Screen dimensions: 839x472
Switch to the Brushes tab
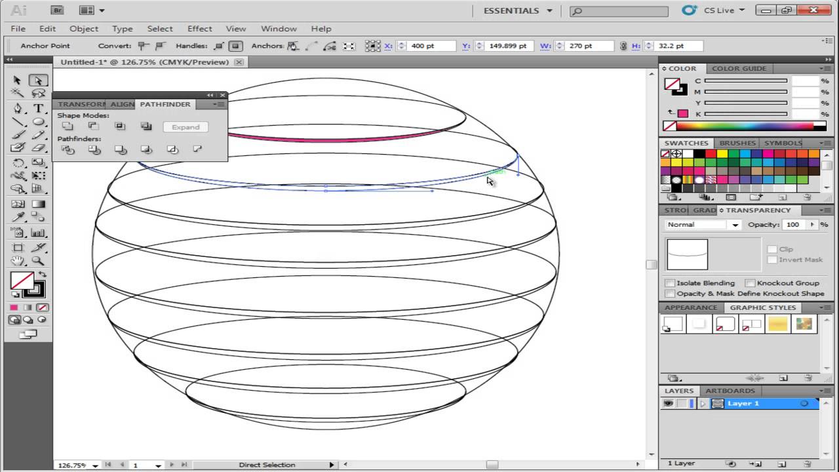[x=737, y=143]
